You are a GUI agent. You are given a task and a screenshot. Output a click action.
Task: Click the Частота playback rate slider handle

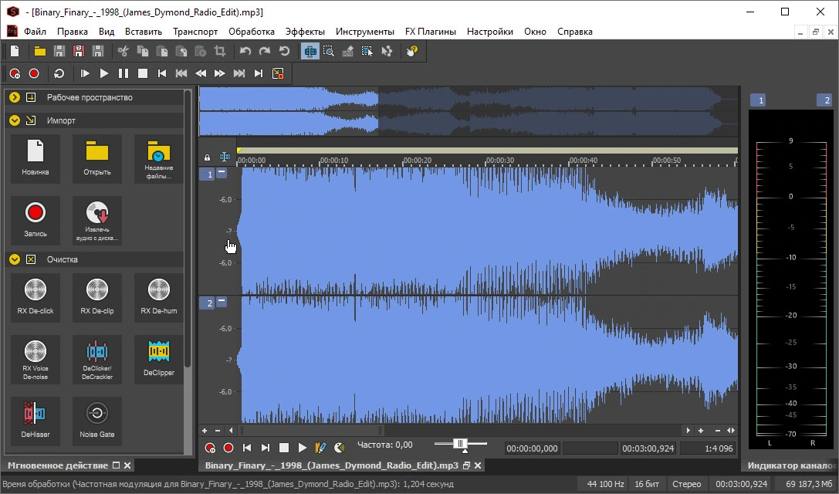click(x=460, y=444)
